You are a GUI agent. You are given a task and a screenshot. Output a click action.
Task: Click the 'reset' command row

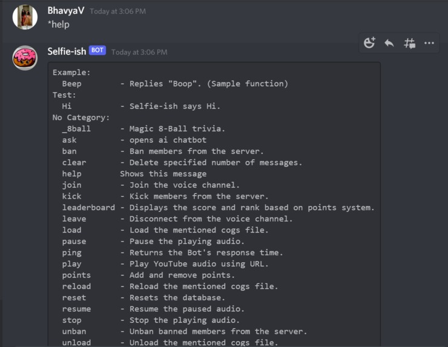143,297
